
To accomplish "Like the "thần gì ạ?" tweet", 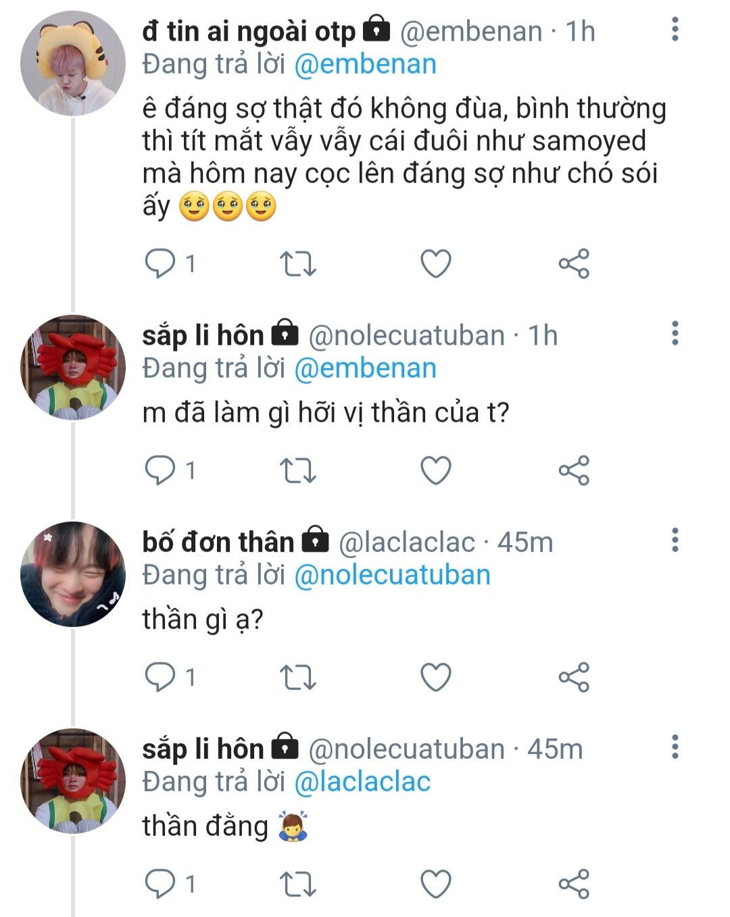I will [x=436, y=677].
